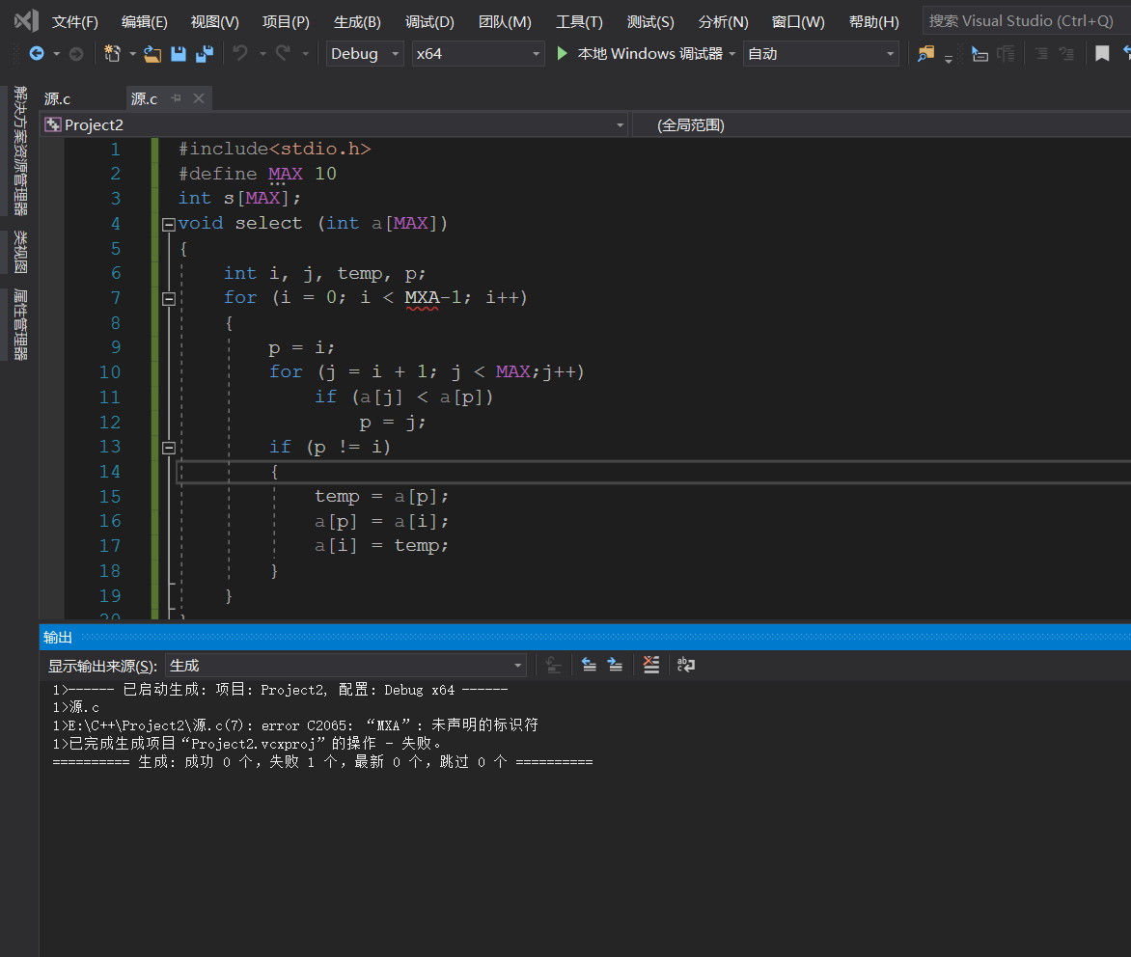Click the 搜索 Visual Studio search box
This screenshot has width=1131, height=957.
[x=1027, y=21]
